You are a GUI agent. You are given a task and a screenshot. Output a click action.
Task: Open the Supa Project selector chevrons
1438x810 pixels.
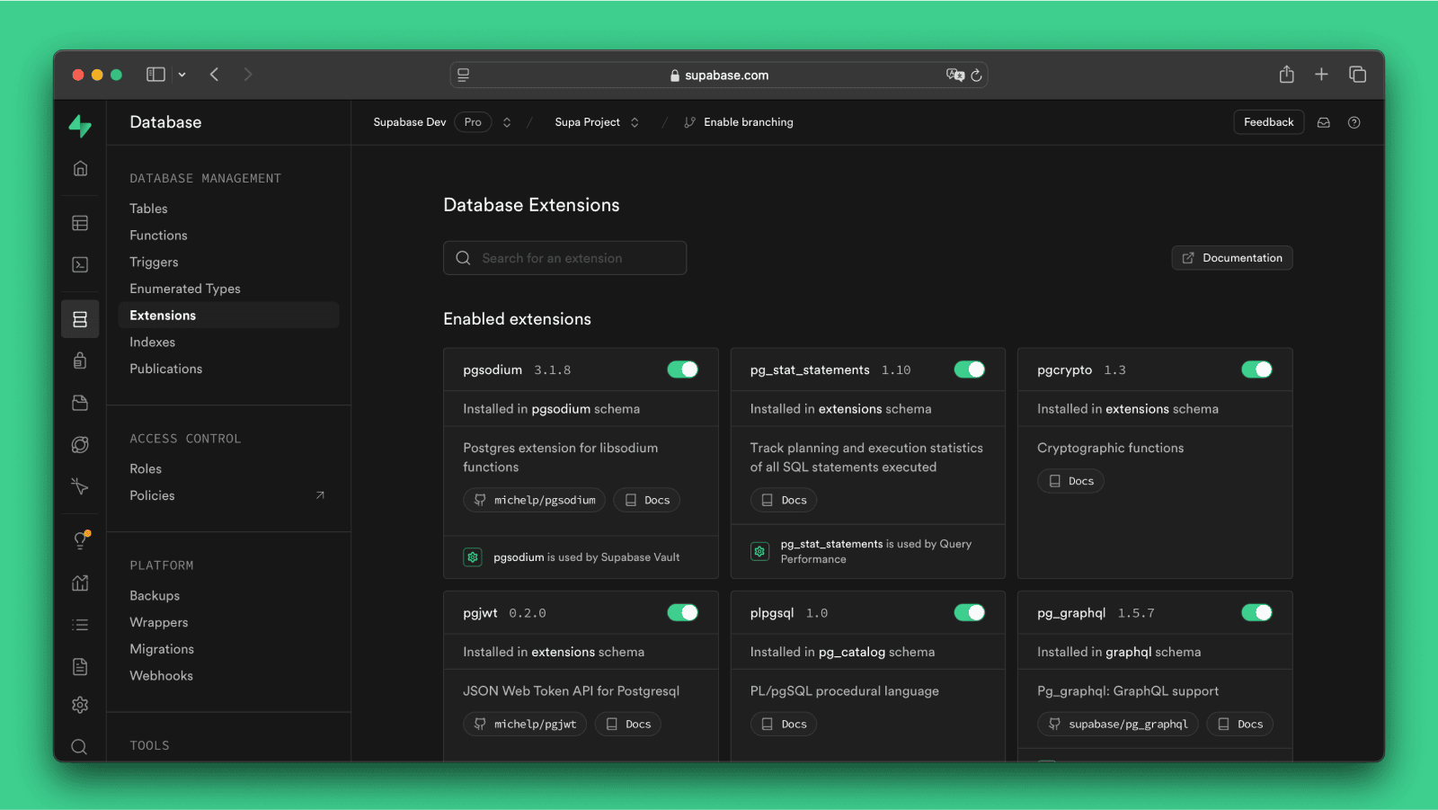635,122
